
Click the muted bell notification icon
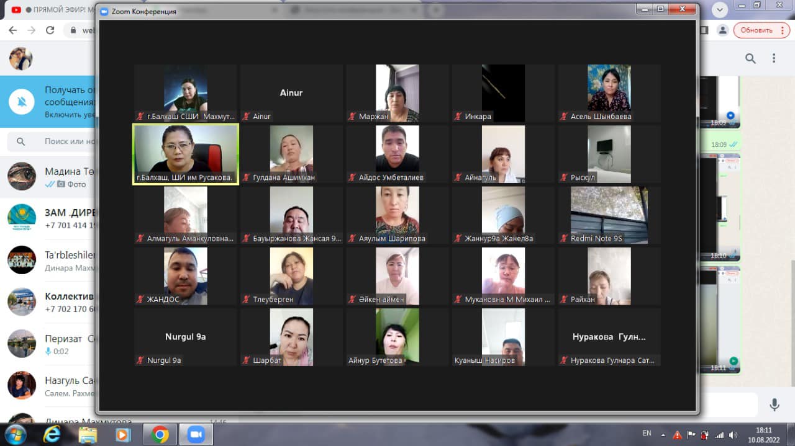pos(22,102)
